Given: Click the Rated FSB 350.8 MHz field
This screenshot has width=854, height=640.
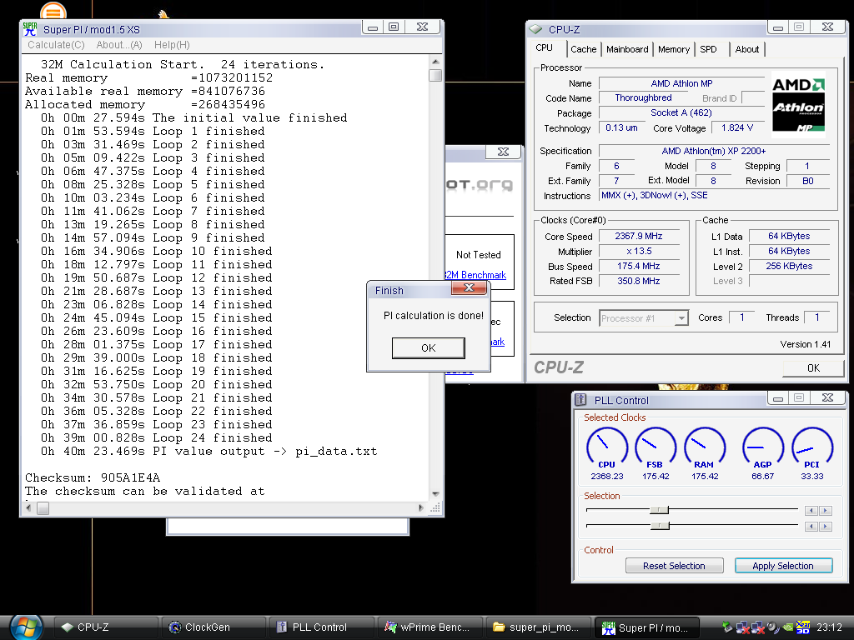Looking at the screenshot, I should 639,281.
